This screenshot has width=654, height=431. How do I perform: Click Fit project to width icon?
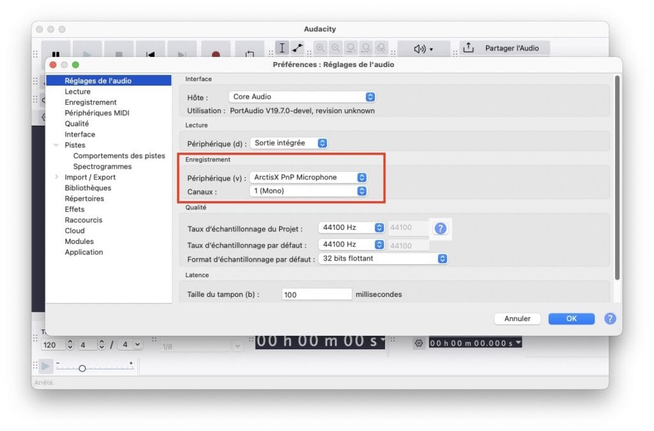(x=366, y=48)
